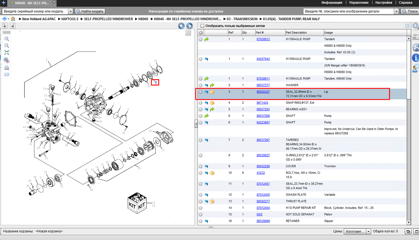Sort by the Part Description column header
The width and height of the screenshot is (419, 240).
[304, 33]
